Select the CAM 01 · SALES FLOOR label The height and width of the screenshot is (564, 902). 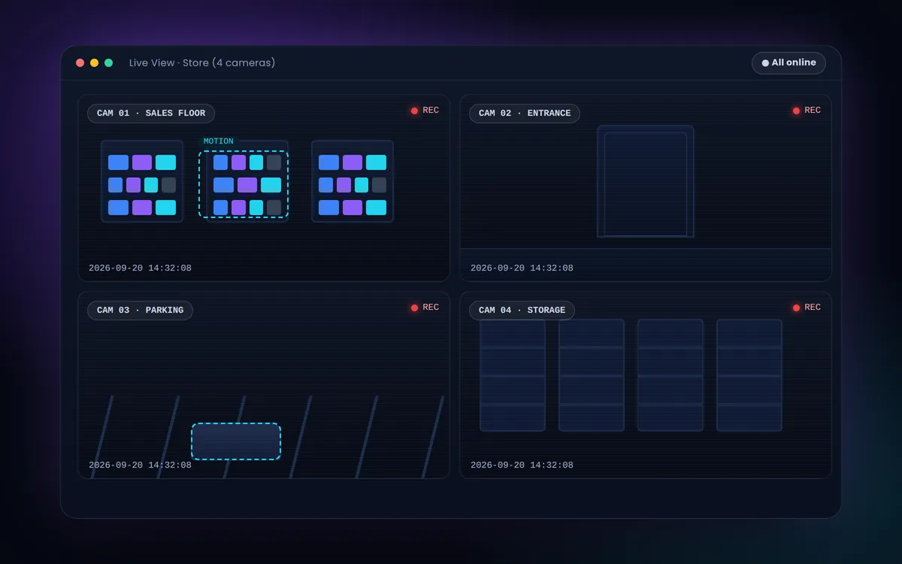click(151, 114)
